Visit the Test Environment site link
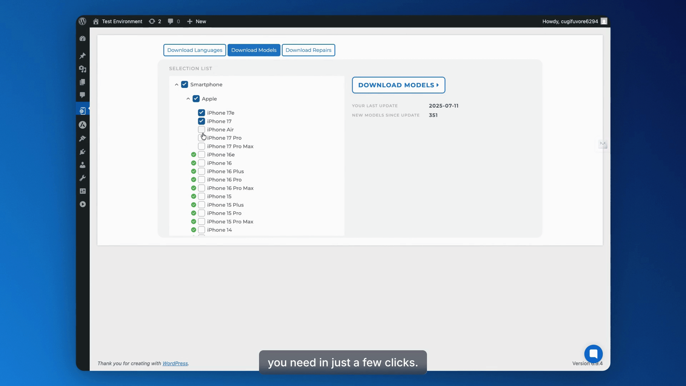 coord(122,21)
